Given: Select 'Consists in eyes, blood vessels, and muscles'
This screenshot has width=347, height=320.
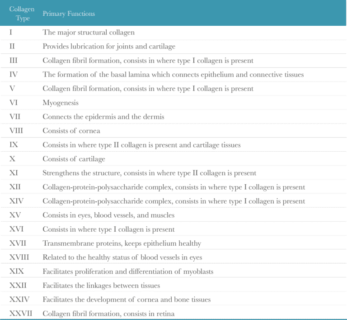Looking at the screenshot, I should click(108, 215).
